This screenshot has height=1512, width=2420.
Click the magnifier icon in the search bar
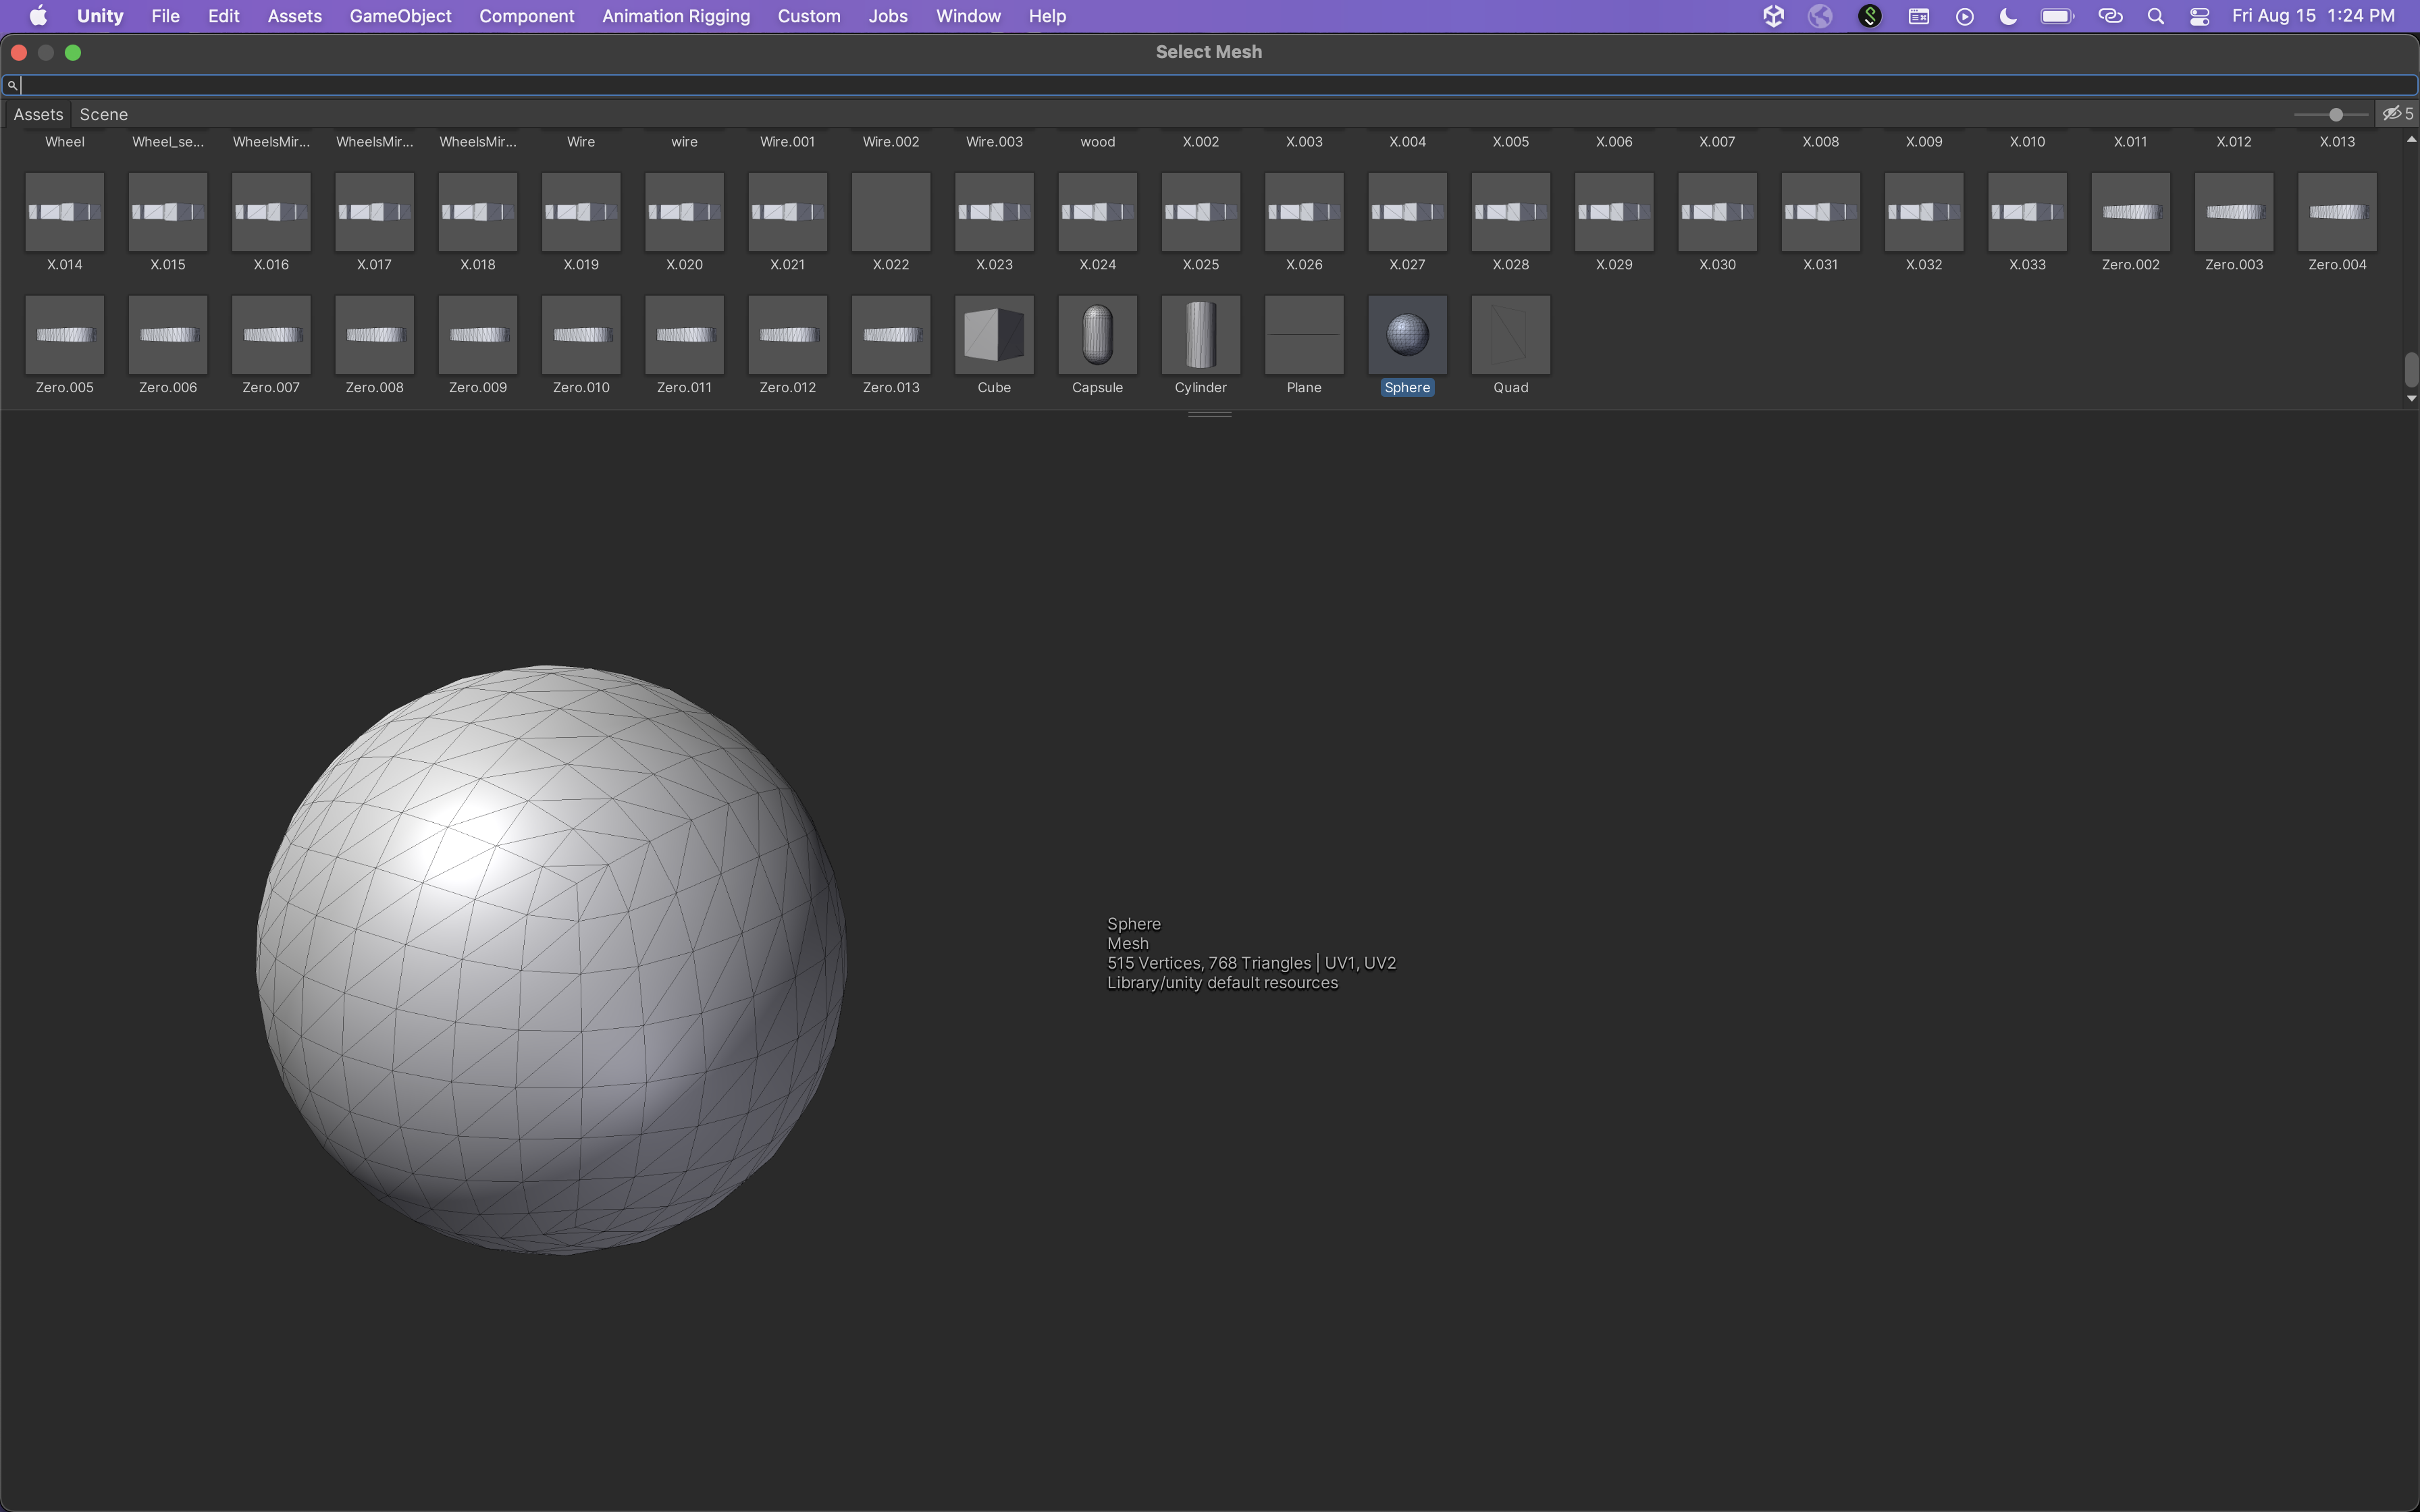tap(13, 85)
